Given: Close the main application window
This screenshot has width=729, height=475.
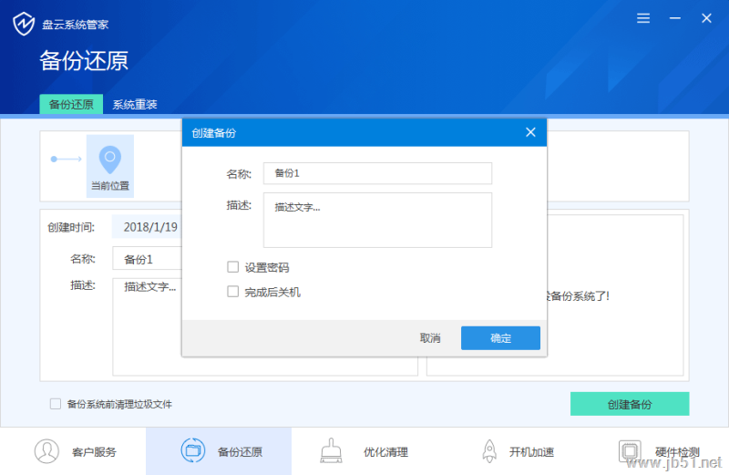Looking at the screenshot, I should click(x=706, y=18).
